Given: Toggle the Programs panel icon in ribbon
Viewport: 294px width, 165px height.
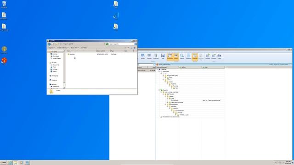Looking at the screenshot, I should pyautogui.click(x=170, y=56).
